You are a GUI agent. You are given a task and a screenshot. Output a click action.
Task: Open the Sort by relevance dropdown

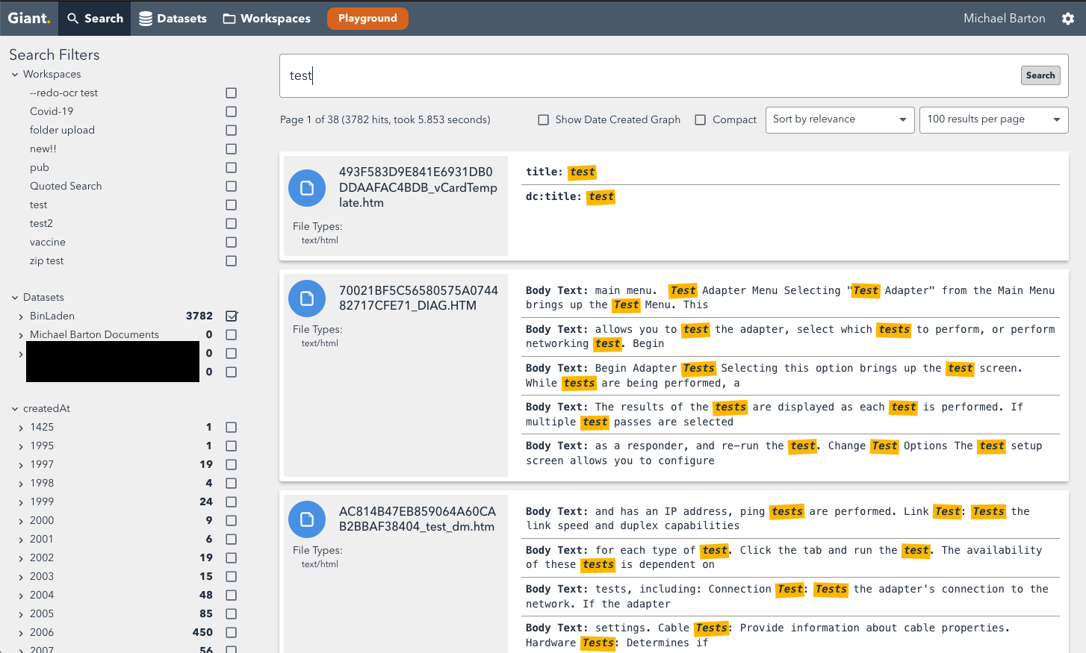840,119
